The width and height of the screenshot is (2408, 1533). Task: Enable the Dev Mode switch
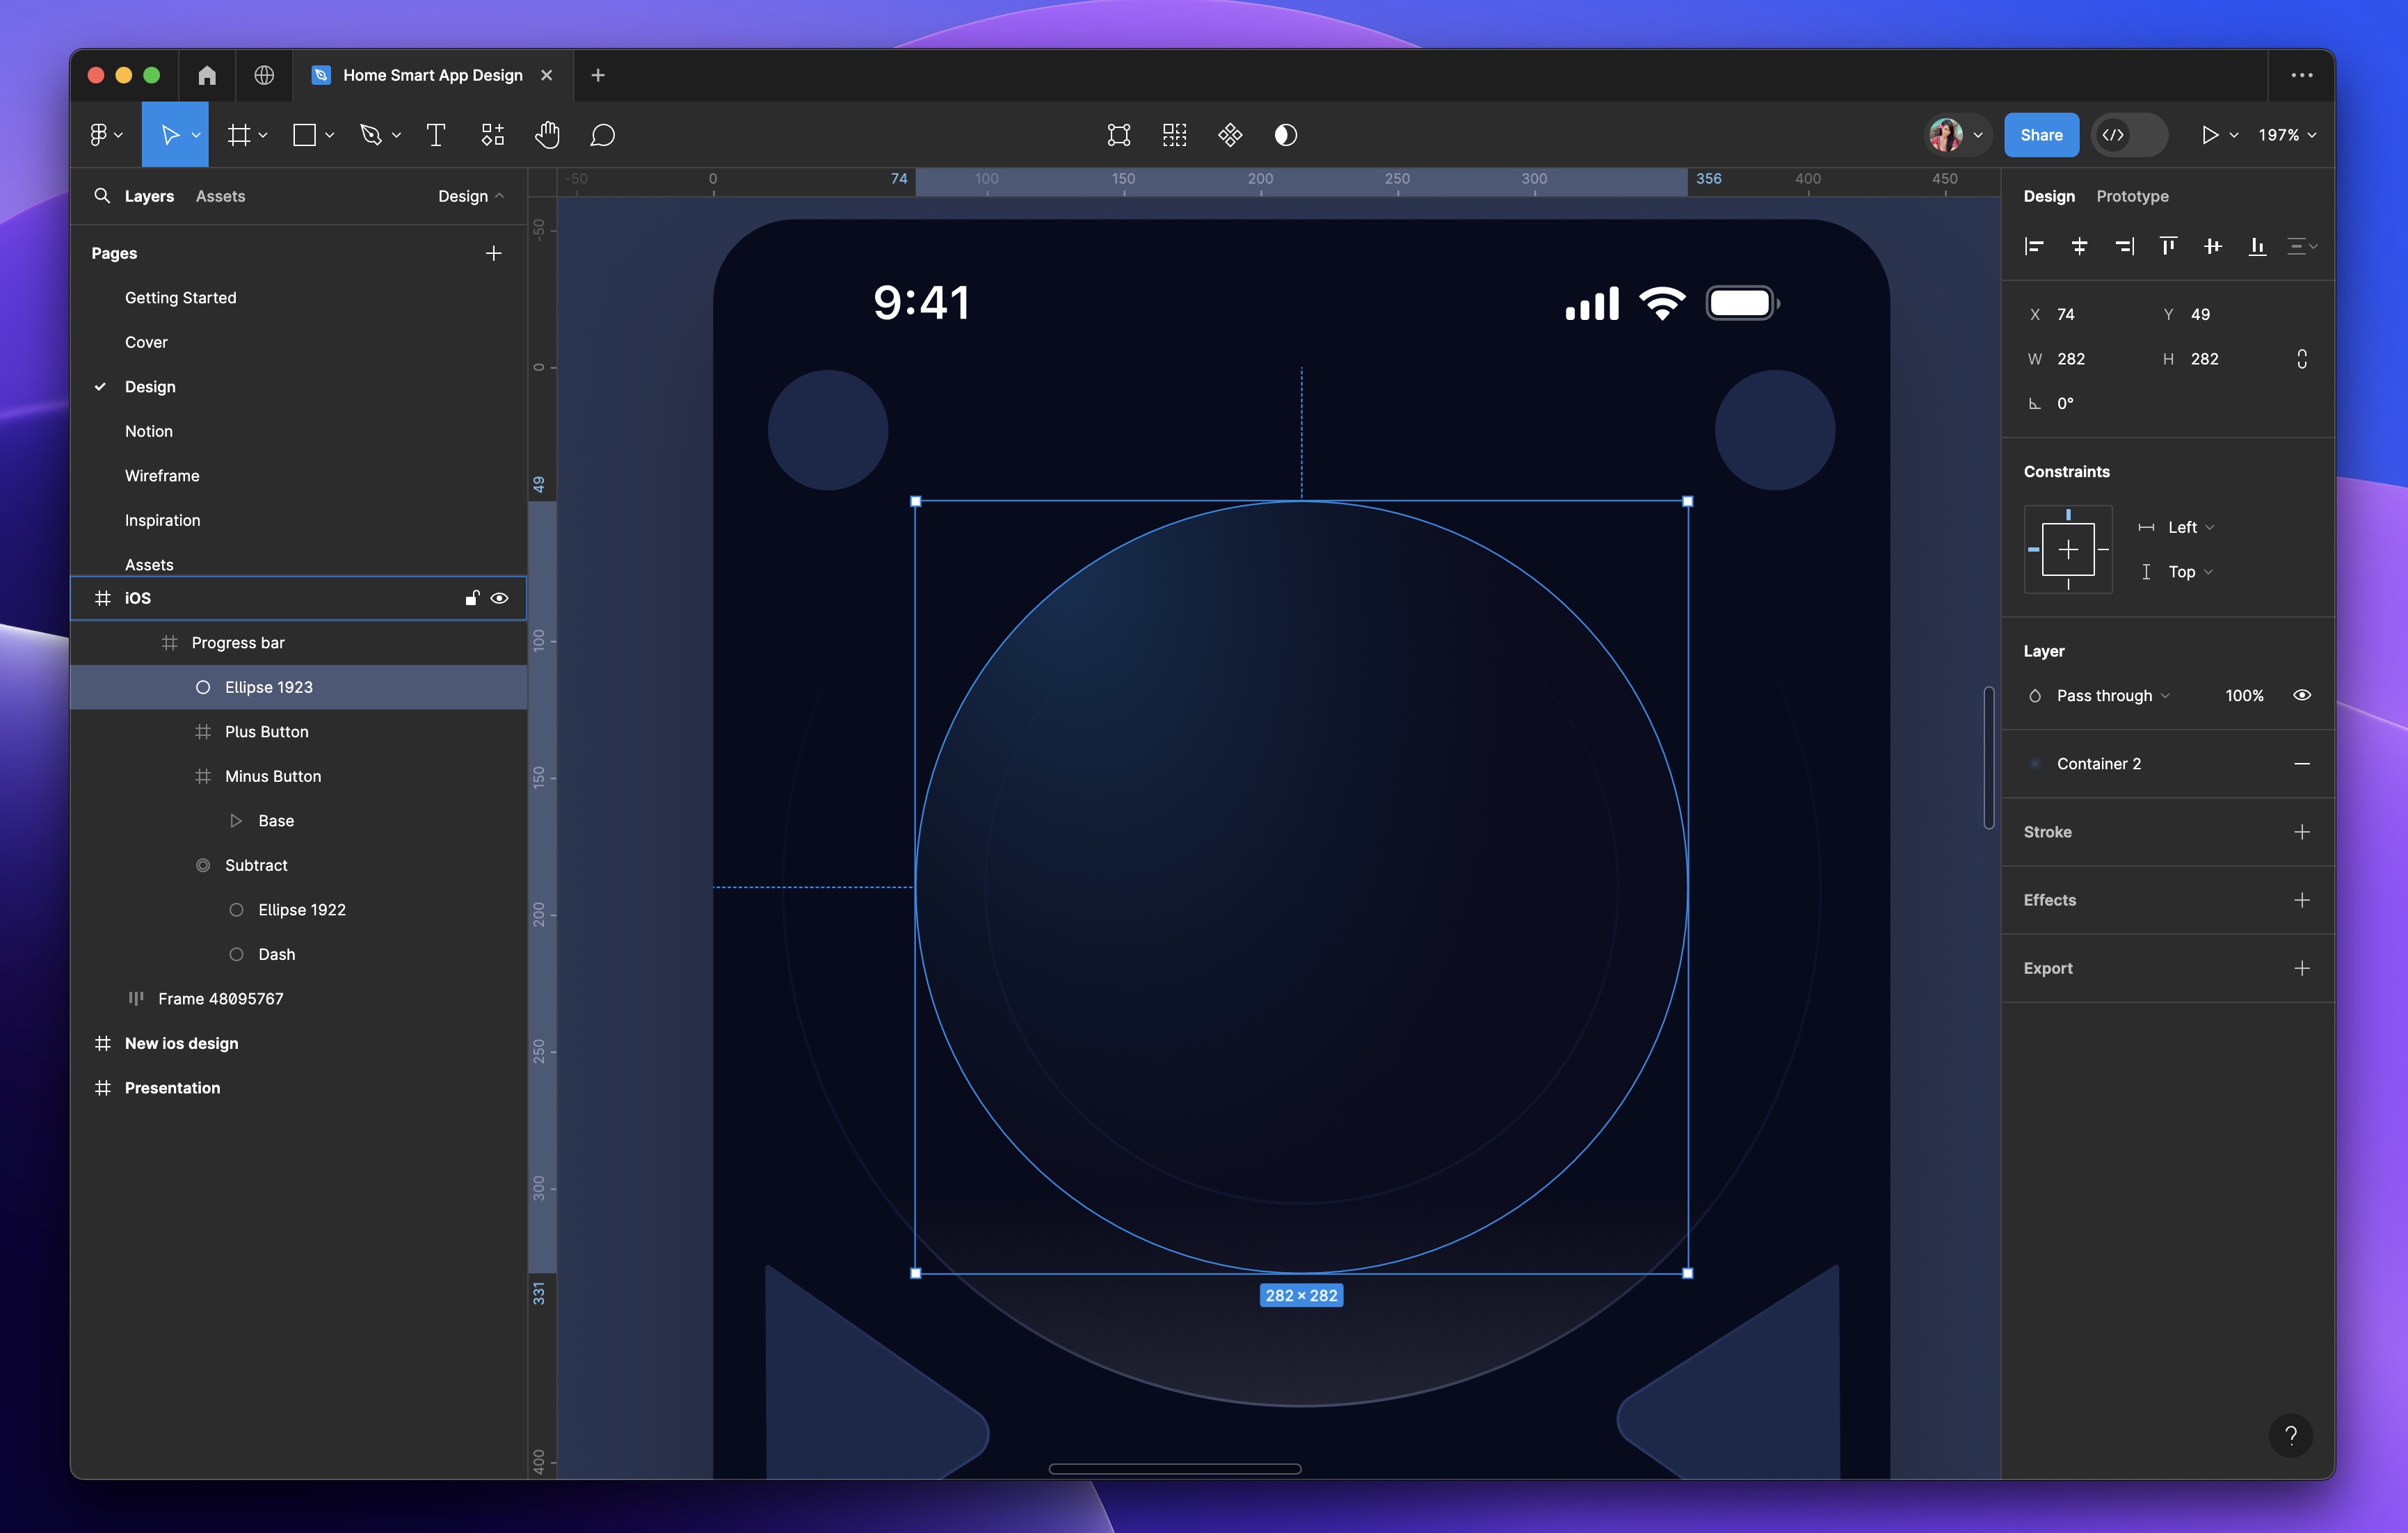[x=2129, y=134]
